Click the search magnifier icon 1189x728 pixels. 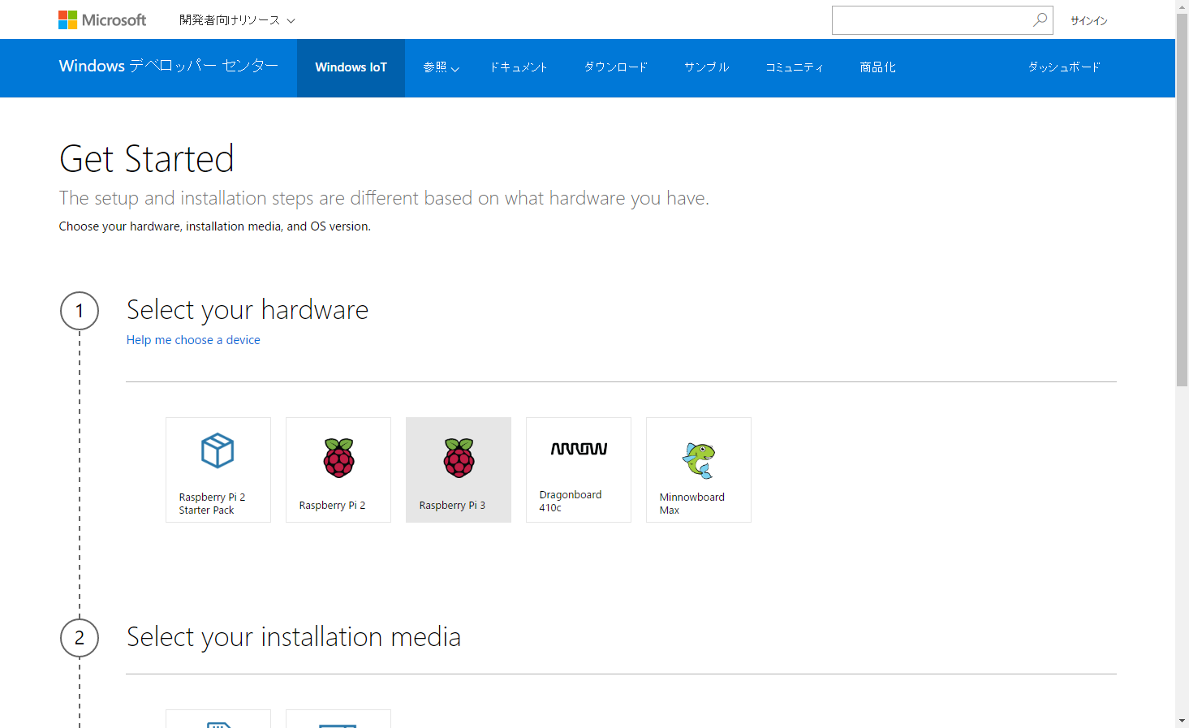1040,19
